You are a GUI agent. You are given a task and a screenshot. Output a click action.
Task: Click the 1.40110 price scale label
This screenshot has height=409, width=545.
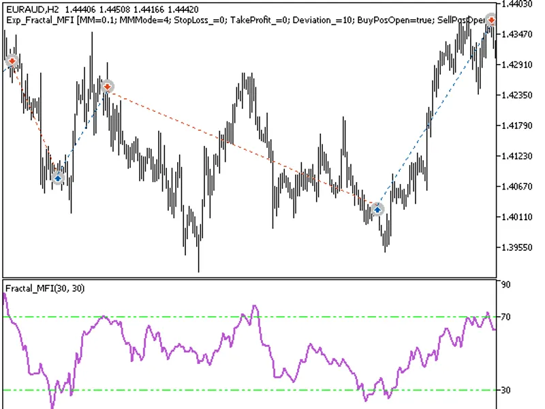[517, 217]
